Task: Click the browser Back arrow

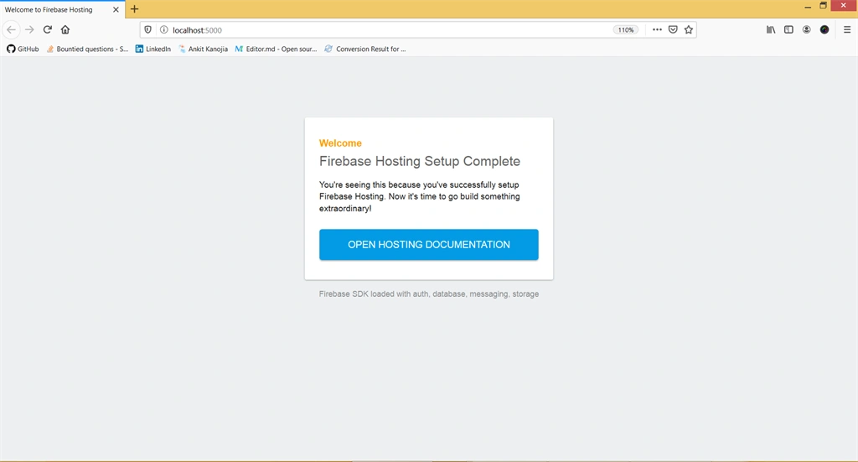Action: click(11, 29)
